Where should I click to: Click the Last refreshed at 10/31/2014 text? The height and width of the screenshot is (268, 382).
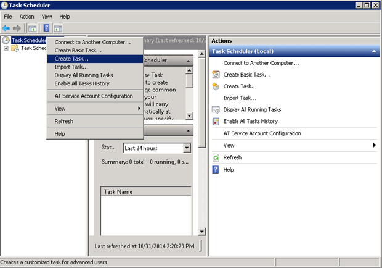[144, 246]
